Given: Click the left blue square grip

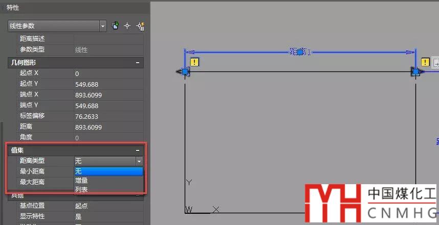Looking at the screenshot, I should tap(185, 72).
